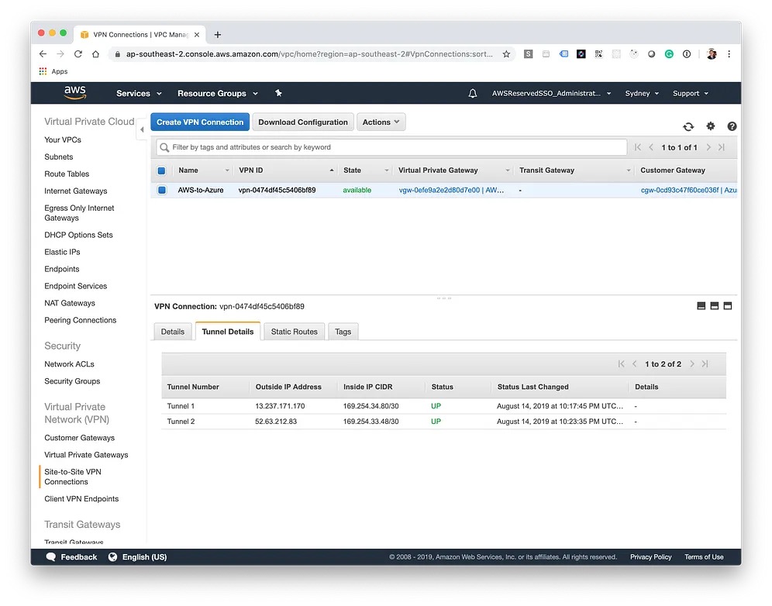The width and height of the screenshot is (772, 606).
Task: Click Create VPN Connection button
Action: [x=200, y=122]
